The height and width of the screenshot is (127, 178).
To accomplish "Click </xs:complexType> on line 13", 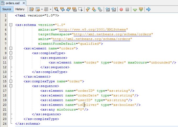I will click(50, 72).
